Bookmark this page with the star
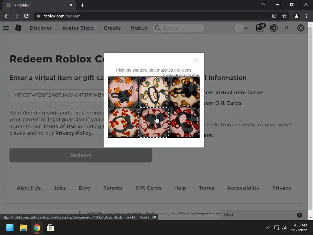Viewport: 313px width, 235px height. [x=284, y=16]
